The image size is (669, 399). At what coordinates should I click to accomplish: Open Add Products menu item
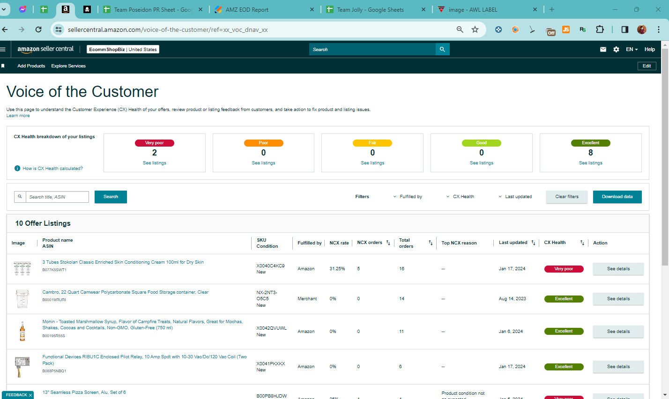tap(31, 66)
